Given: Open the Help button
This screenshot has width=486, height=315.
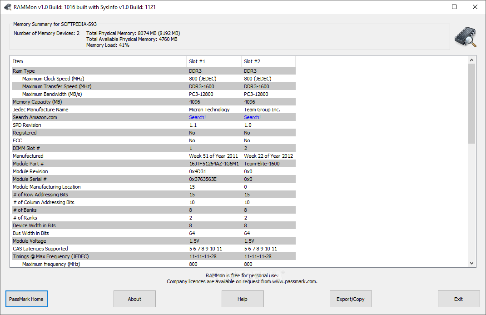Looking at the screenshot, I should (243, 299).
